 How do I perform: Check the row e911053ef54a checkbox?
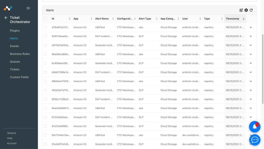(x=45, y=45)
